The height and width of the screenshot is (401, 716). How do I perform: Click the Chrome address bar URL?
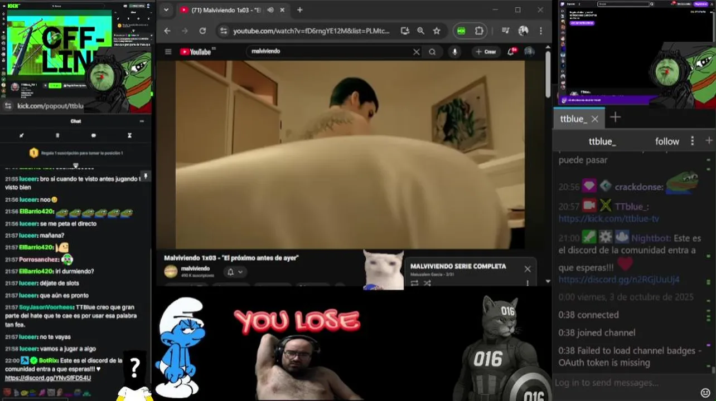coord(311,31)
